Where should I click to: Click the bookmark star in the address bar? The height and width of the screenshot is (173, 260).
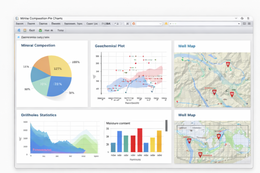point(166,23)
